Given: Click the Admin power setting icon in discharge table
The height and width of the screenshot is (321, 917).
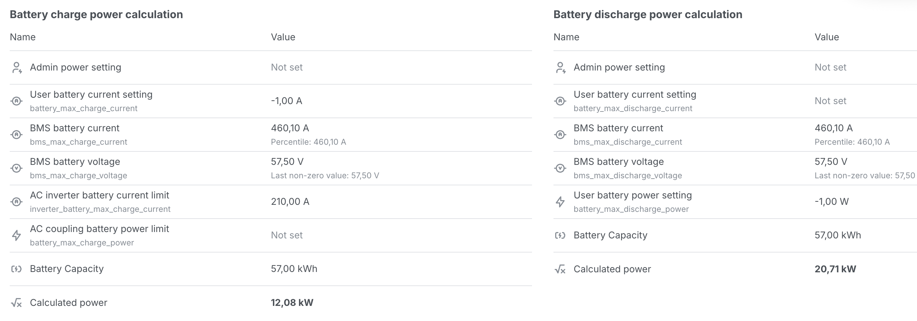Looking at the screenshot, I should coord(560,68).
